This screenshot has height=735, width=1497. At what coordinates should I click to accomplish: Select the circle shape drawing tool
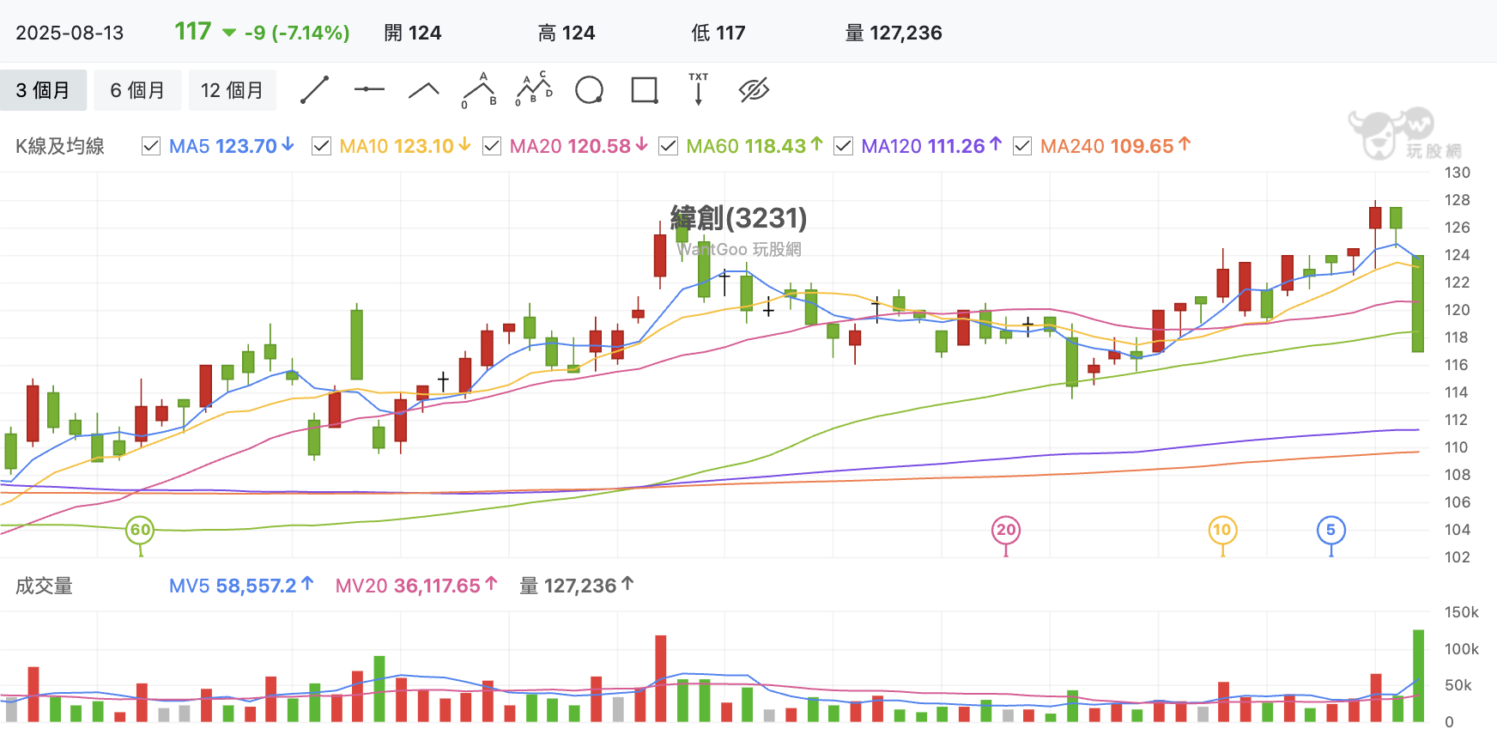[589, 90]
